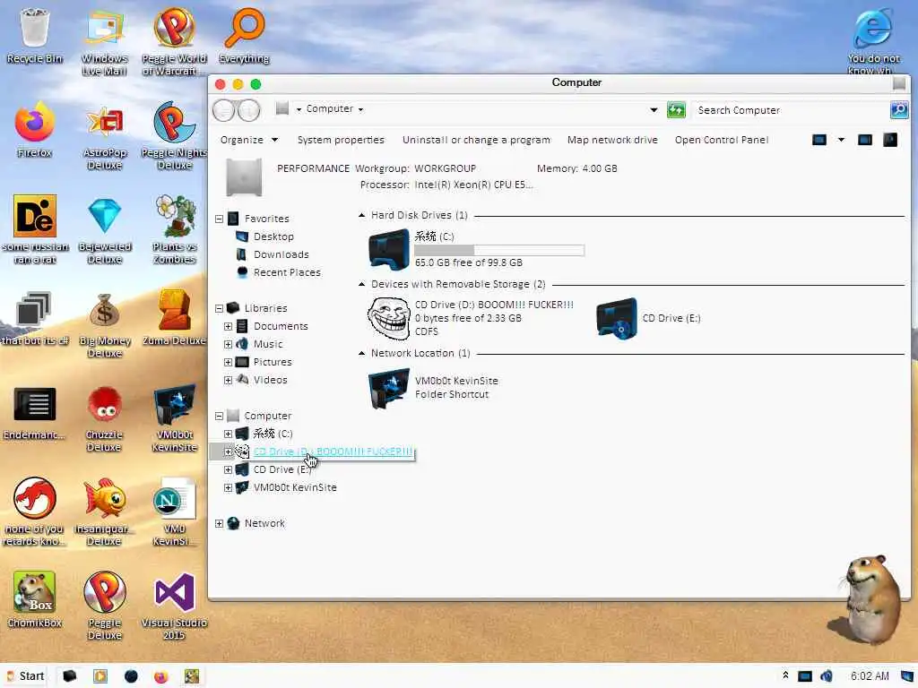The width and height of the screenshot is (918, 688).
Task: Click System properties in the toolbar
Action: coord(341,140)
